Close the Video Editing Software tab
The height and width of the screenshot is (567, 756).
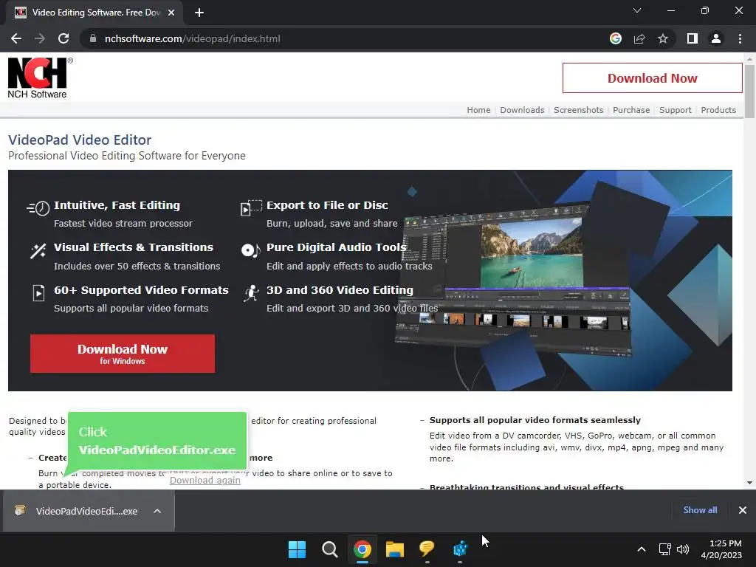(x=171, y=13)
